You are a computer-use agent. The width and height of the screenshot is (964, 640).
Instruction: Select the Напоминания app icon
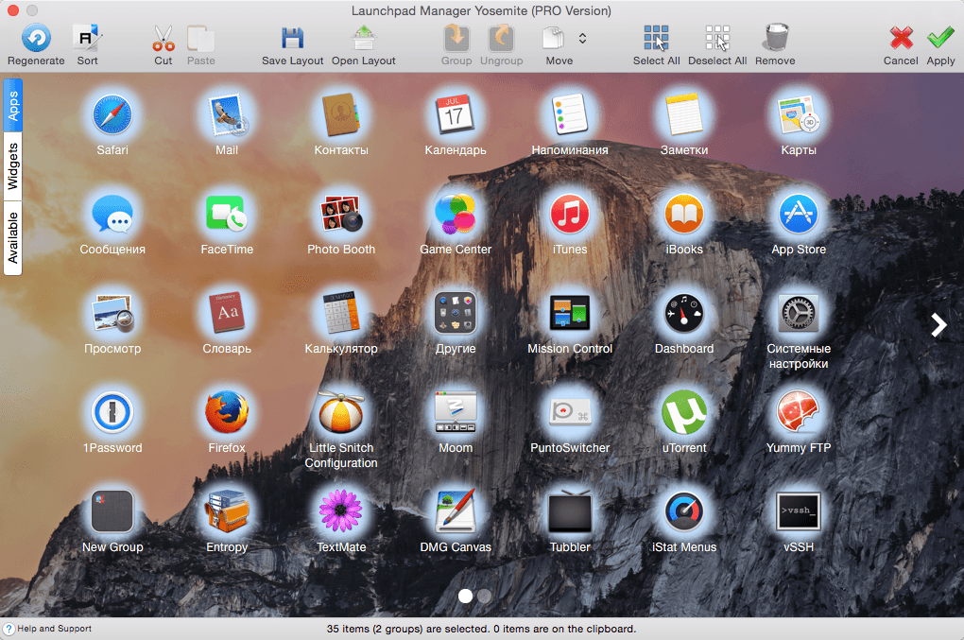point(569,115)
